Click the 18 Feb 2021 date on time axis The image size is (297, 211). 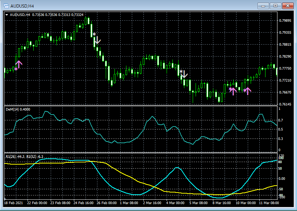coord(13,203)
